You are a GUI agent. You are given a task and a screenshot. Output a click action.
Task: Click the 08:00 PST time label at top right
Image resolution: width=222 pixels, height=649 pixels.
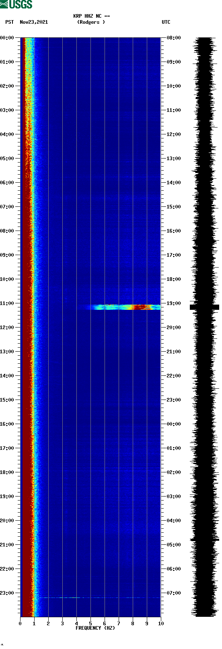coord(174,38)
